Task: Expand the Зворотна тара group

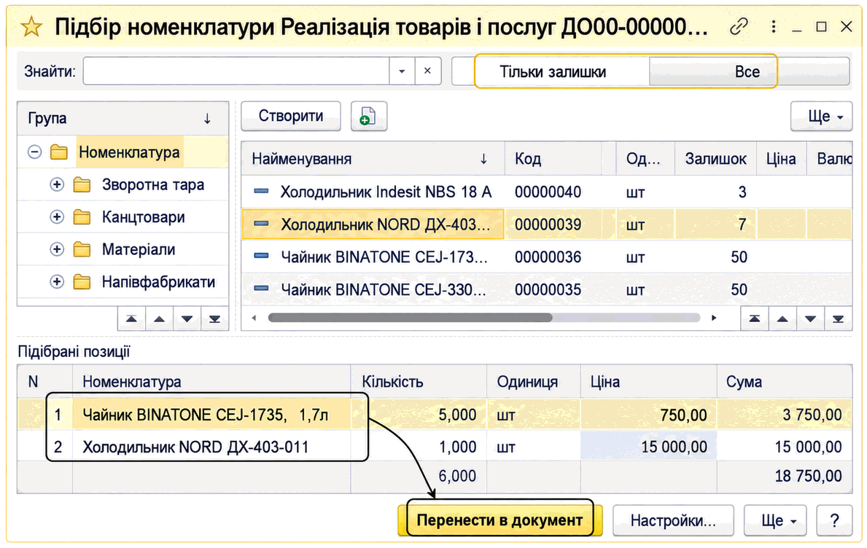Action: 57,184
